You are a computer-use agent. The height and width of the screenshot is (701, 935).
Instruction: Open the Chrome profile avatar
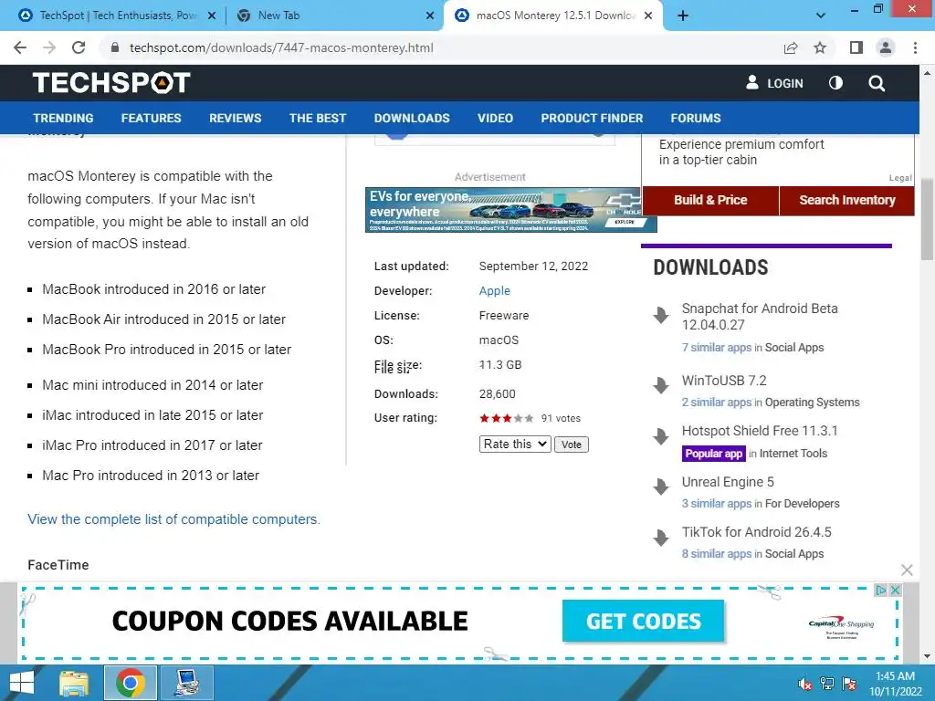pos(886,47)
